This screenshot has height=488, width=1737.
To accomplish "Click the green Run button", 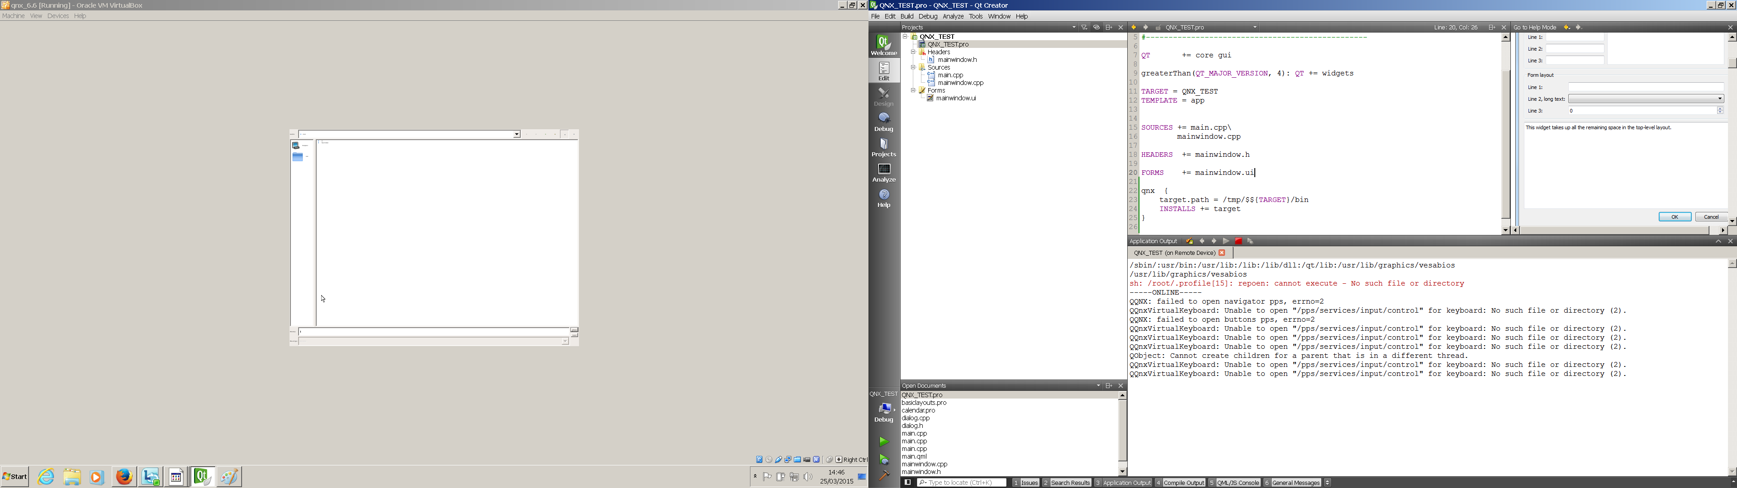I will [883, 441].
